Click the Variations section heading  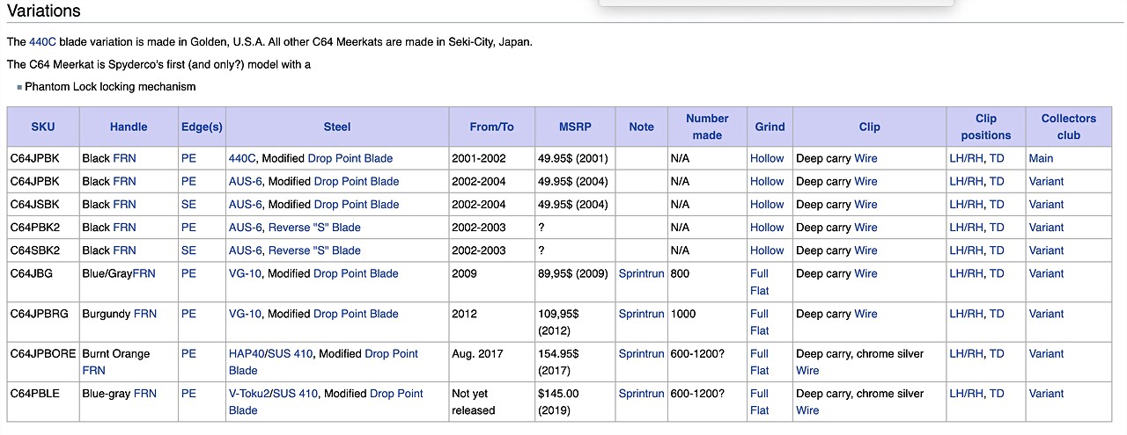coord(44,11)
